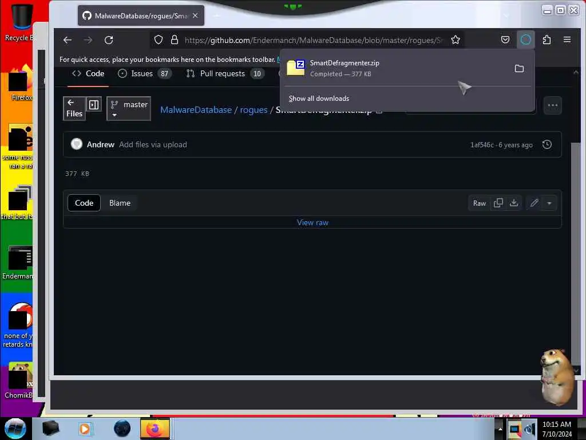Click the Raw button
The height and width of the screenshot is (440, 586).
tap(479, 203)
